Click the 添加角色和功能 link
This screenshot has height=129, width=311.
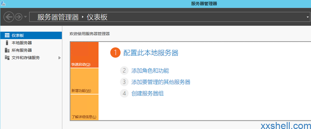(x=150, y=71)
